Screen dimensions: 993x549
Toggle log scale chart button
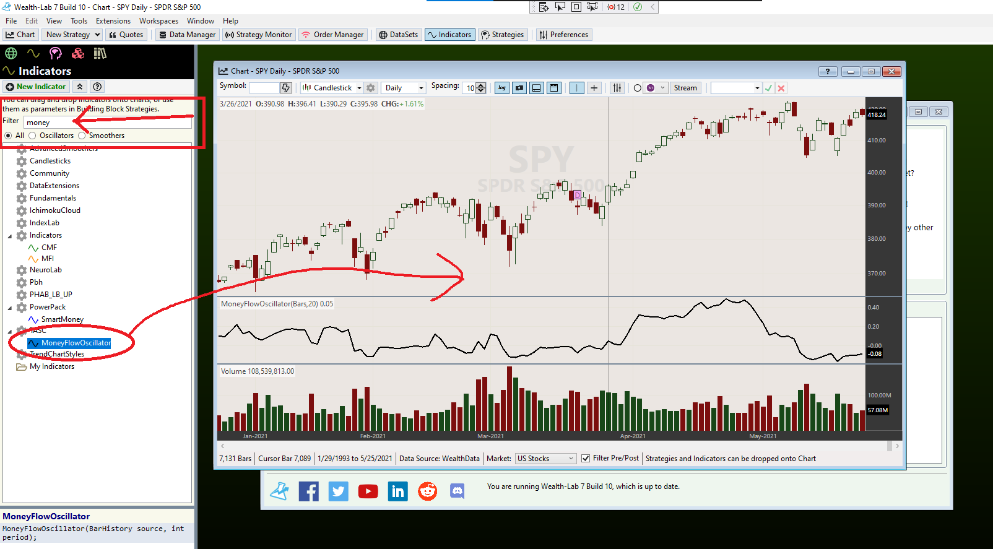pyautogui.click(x=502, y=88)
